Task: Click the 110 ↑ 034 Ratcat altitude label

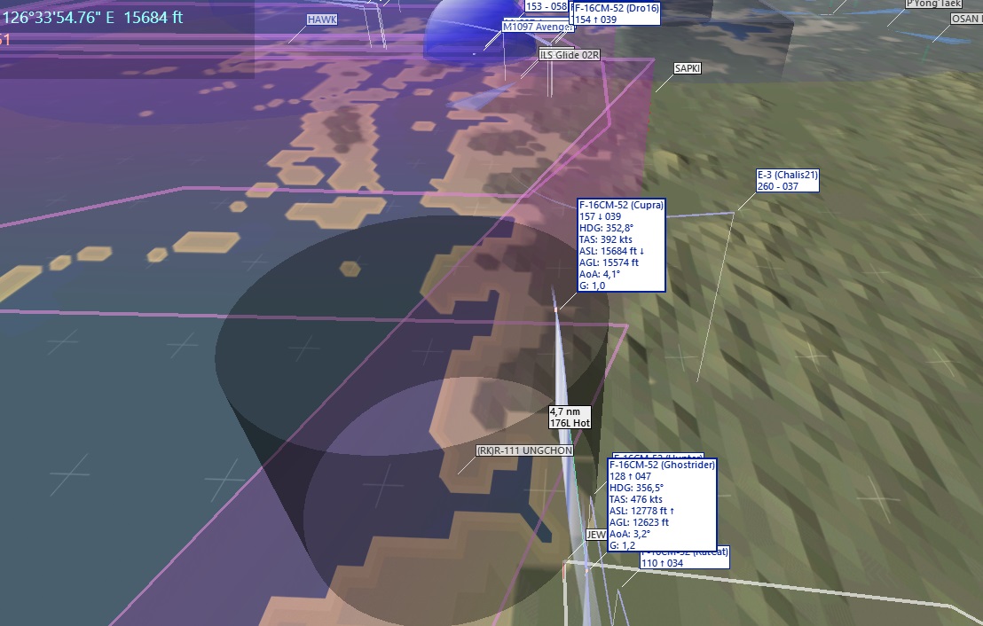Action: pos(662,563)
